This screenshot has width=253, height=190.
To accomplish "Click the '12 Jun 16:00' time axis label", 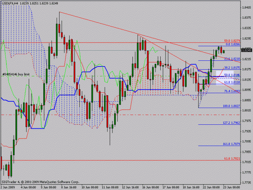I will pos(130,188).
